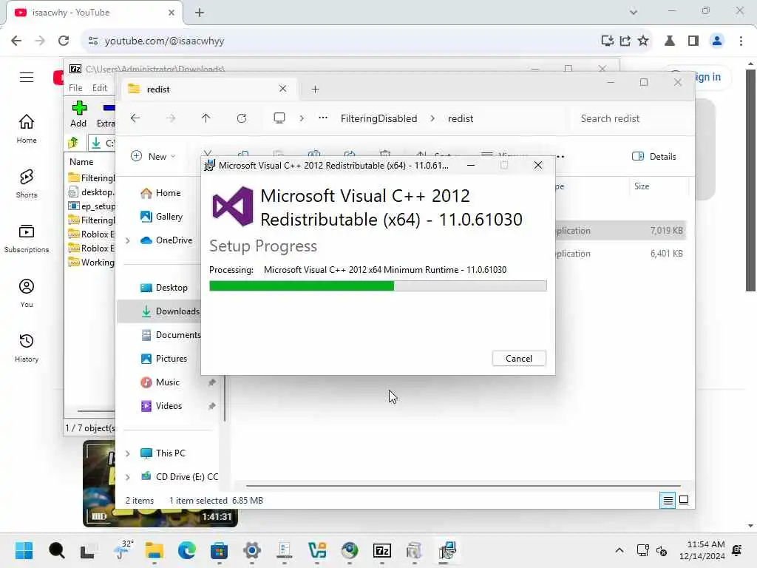The image size is (757, 568).
Task: Open Pictures in Explorer sidebar
Action: [171, 359]
